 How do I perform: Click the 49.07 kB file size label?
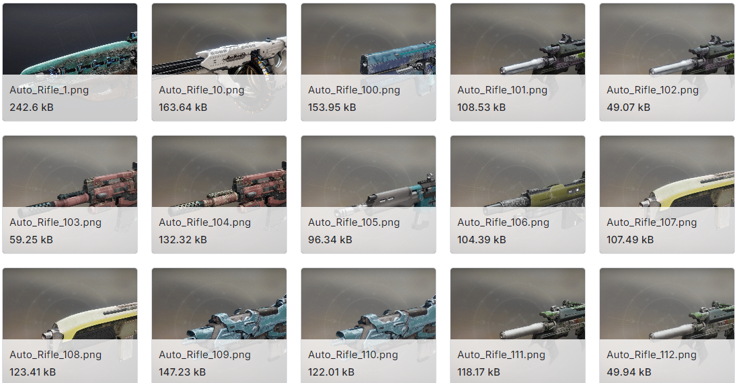[x=629, y=108]
